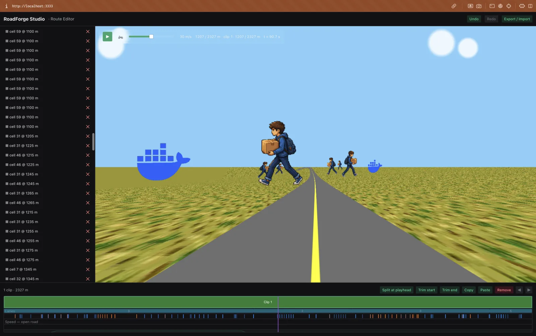Delete the cell 32 @ 1345 m entry
536x336 pixels.
[x=88, y=279]
